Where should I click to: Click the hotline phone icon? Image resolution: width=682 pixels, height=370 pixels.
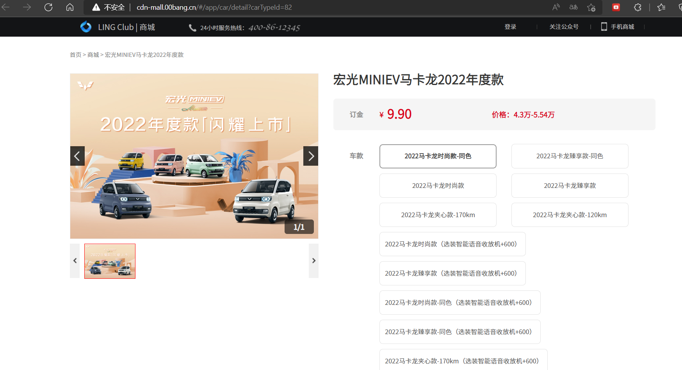(x=192, y=28)
